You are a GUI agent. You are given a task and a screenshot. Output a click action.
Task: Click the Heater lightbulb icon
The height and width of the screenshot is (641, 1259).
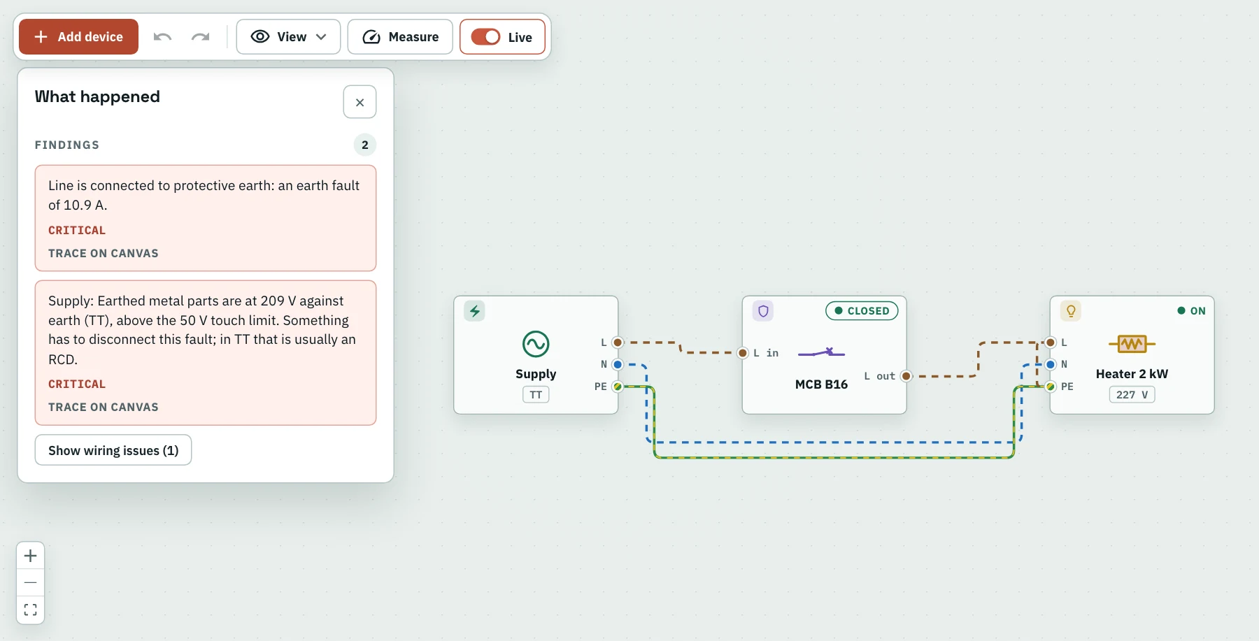click(1071, 311)
